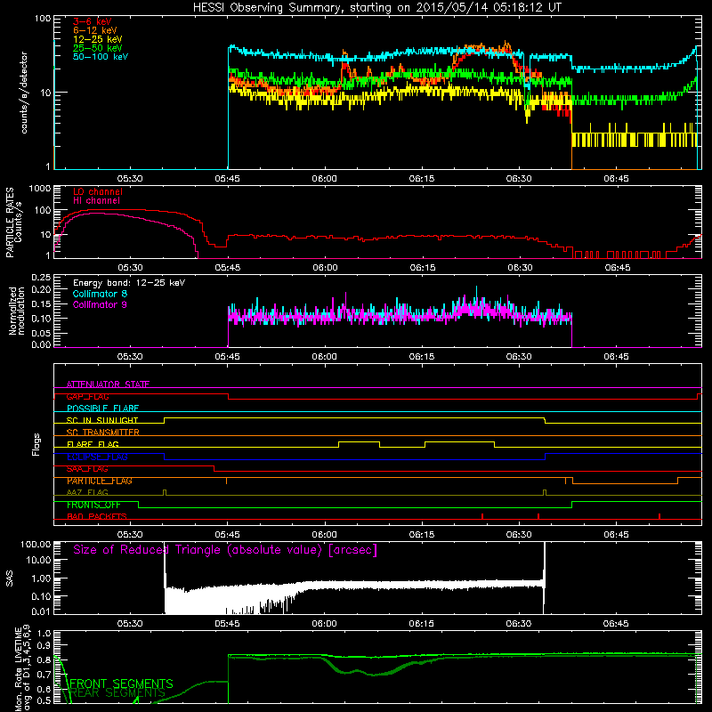Click the 'ATTENUATOR_STATE' flag label
Image resolution: width=712 pixels, height=712 pixels.
click(x=108, y=384)
